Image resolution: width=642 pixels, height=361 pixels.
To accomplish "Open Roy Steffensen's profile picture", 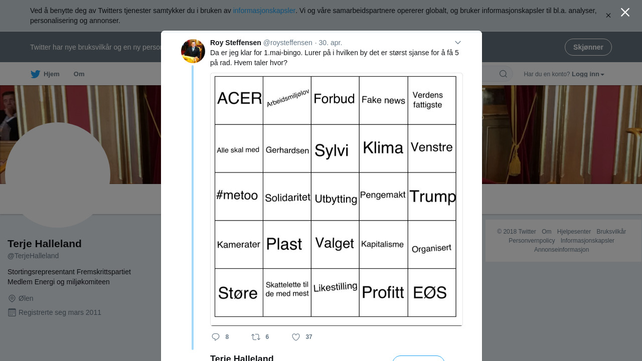I will pos(193,51).
